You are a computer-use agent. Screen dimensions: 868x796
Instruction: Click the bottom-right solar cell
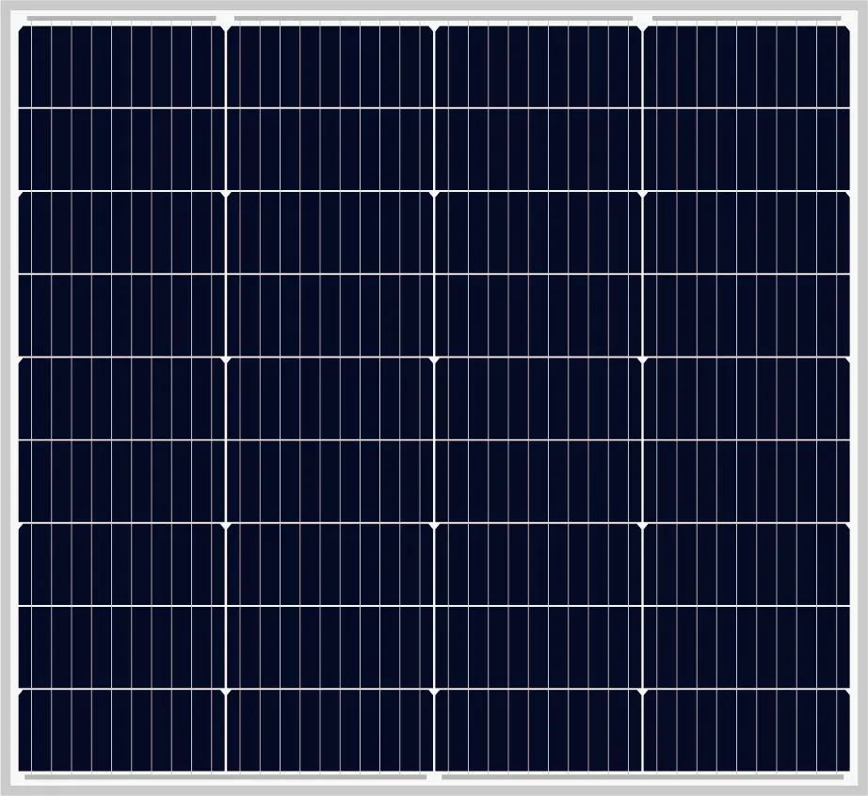[x=747, y=729]
